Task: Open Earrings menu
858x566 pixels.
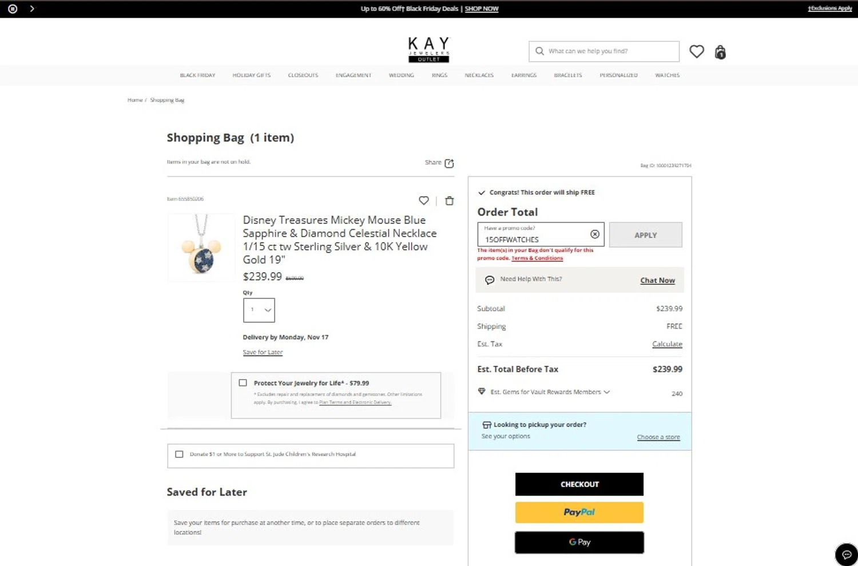Action: (524, 75)
